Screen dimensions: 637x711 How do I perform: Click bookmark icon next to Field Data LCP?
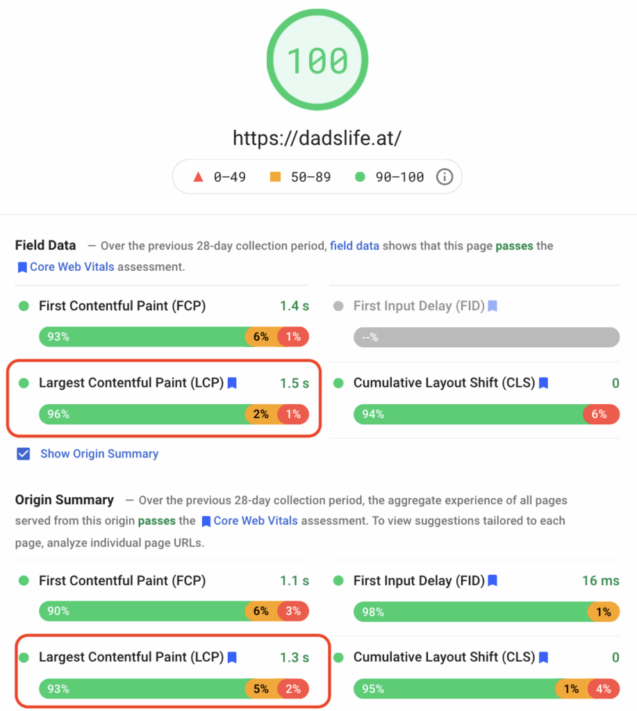(x=232, y=383)
